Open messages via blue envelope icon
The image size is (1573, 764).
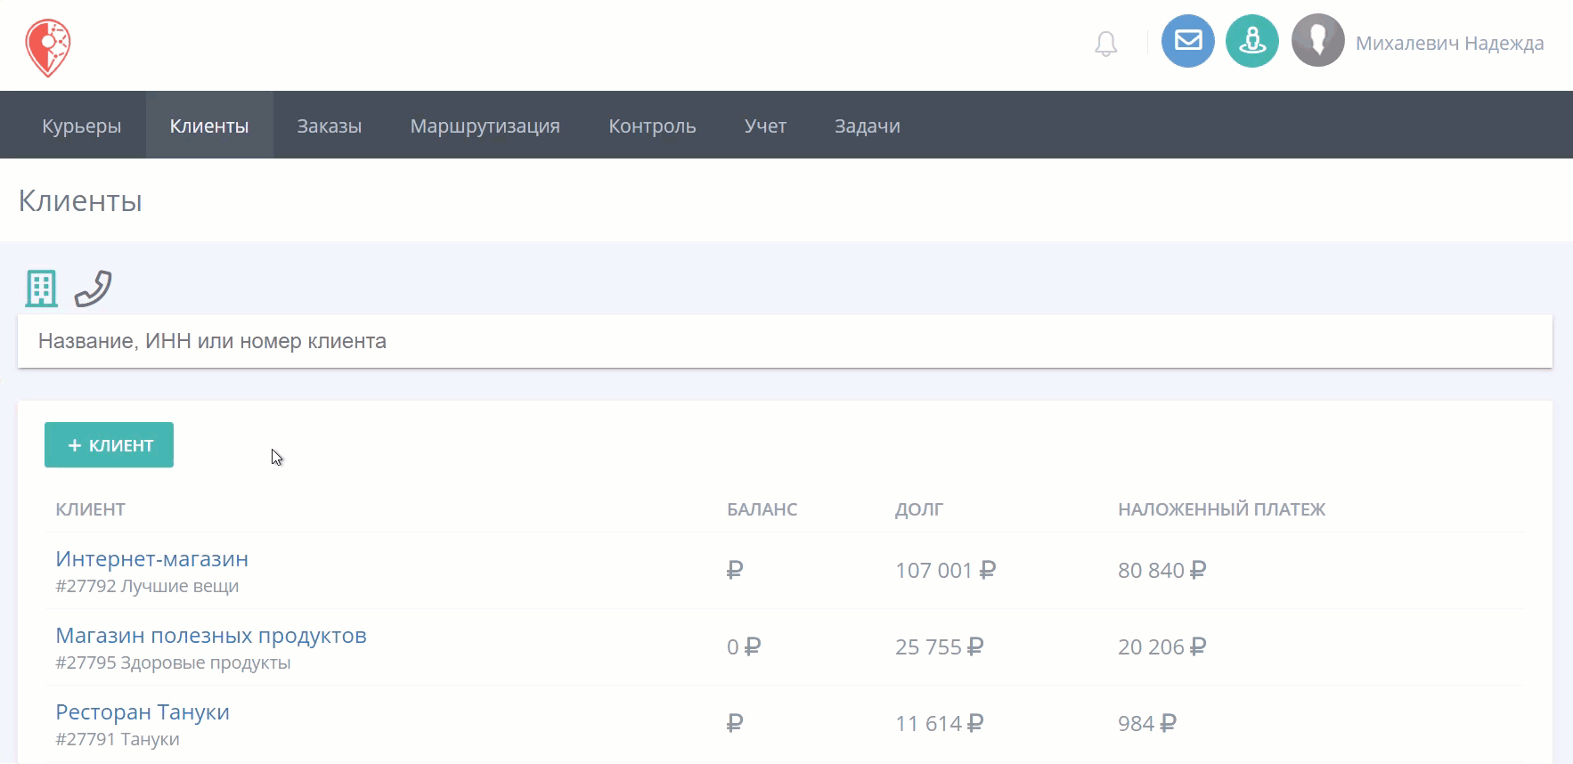coord(1188,41)
